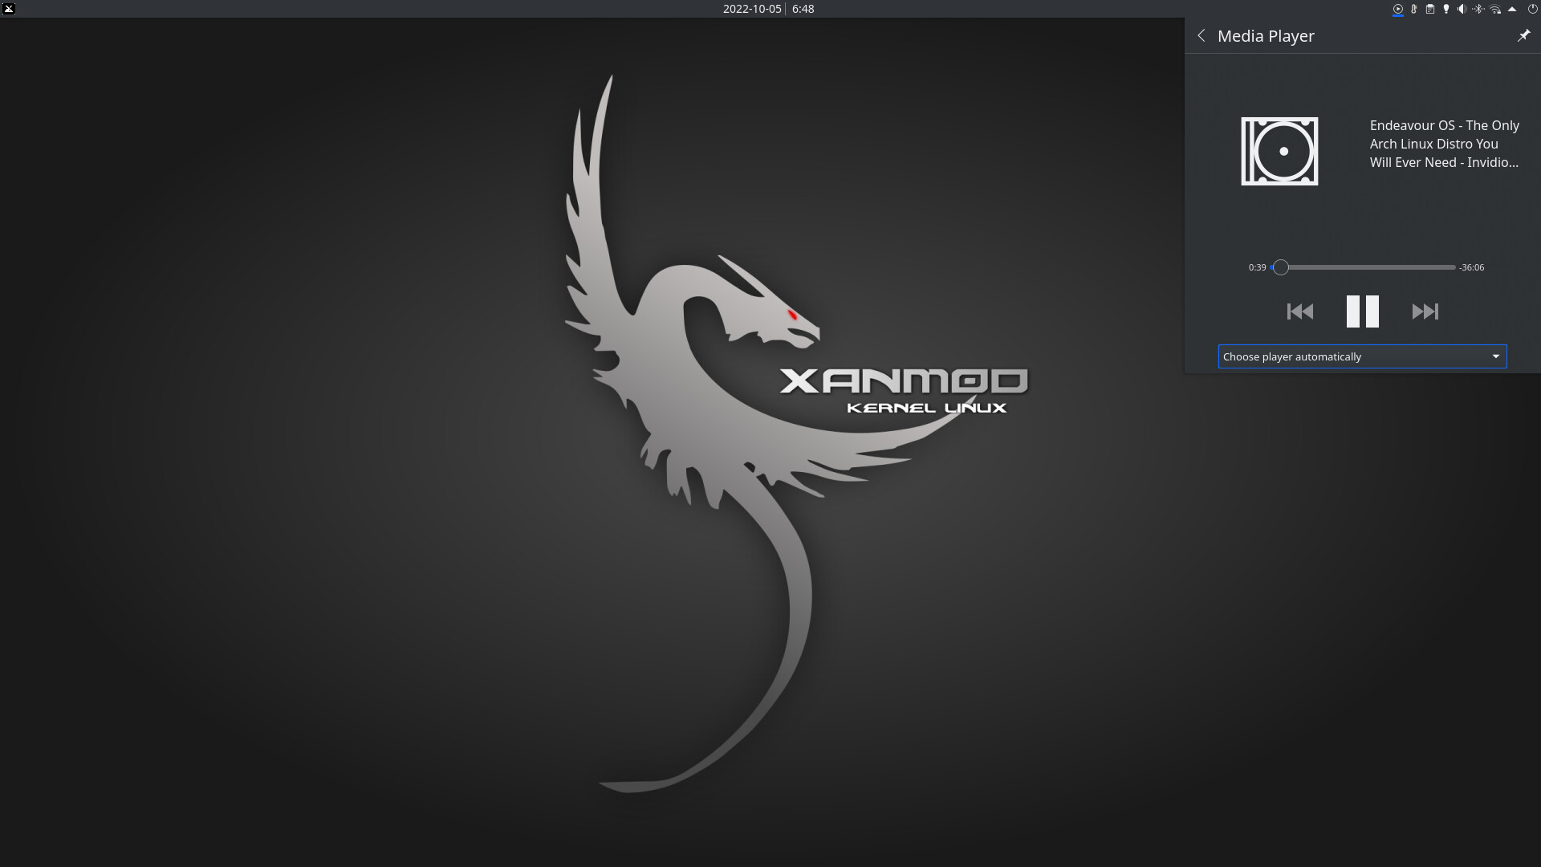Open the Bluetooth tray icon

click(x=1478, y=9)
